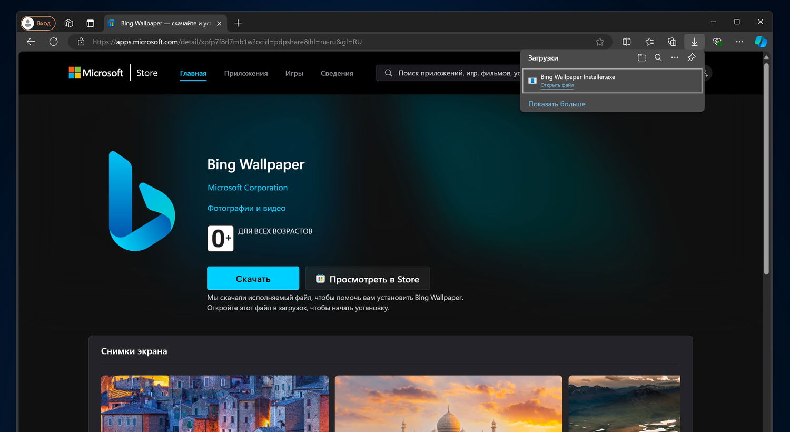The width and height of the screenshot is (790, 432).
Task: Open the Taj Mahal sunset screenshot thumbnail
Action: (x=449, y=404)
